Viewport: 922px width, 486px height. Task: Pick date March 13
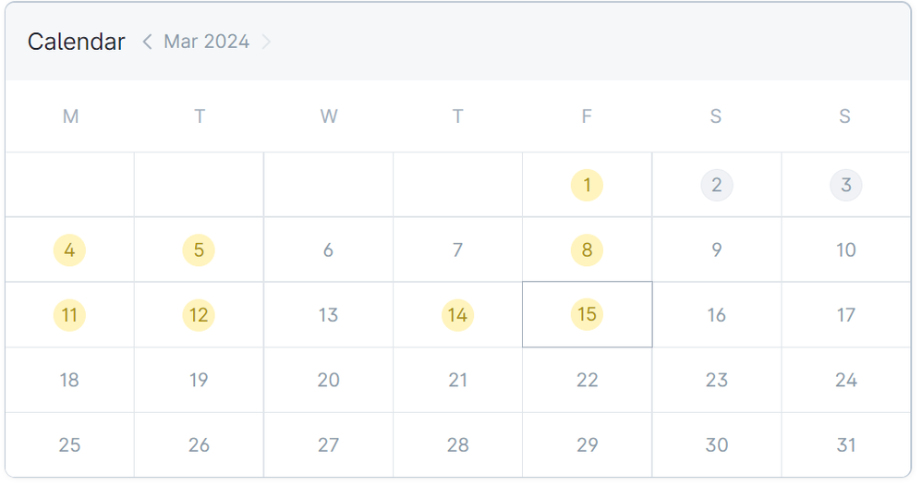328,315
